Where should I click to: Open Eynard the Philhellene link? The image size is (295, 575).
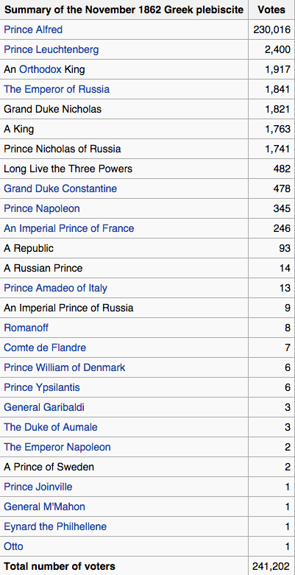pos(55,526)
